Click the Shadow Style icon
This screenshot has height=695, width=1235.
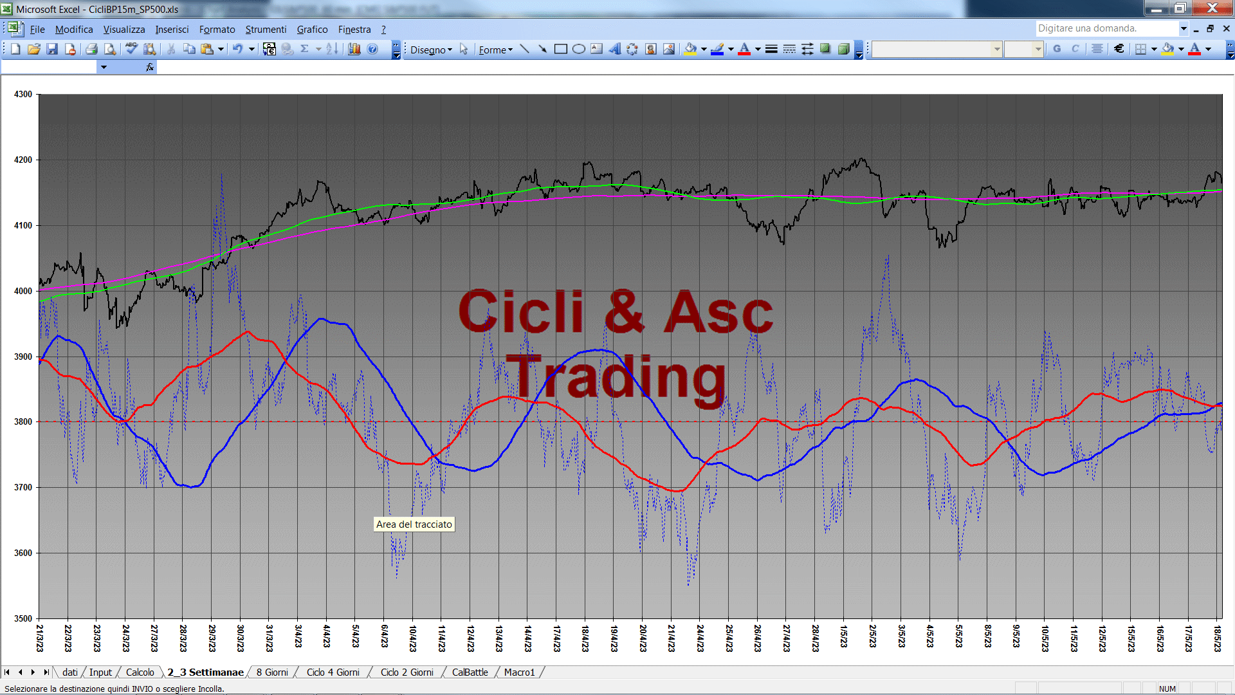[x=825, y=49]
